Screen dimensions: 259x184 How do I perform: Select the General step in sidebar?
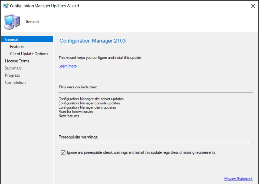click(27, 39)
